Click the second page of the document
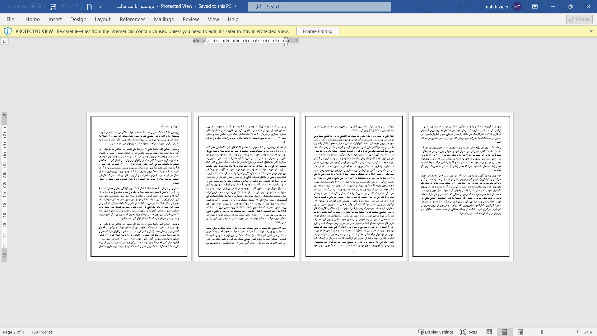Image resolution: width=597 pixels, height=336 pixels. pos(246,187)
